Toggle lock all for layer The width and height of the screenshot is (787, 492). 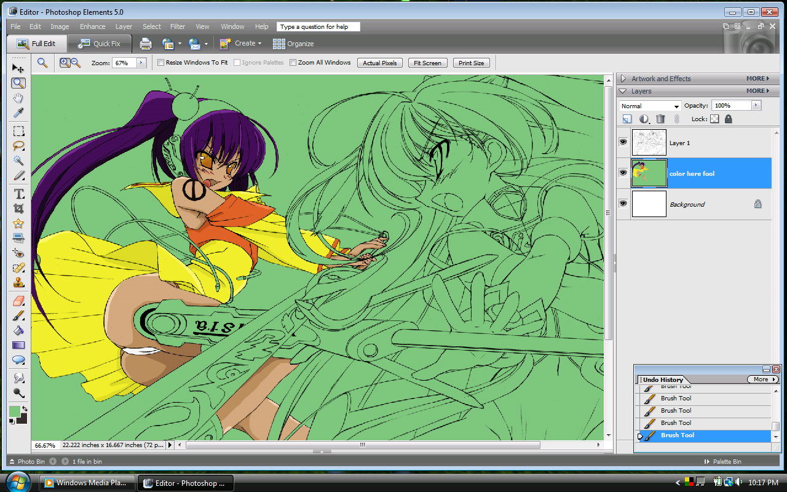click(x=728, y=119)
